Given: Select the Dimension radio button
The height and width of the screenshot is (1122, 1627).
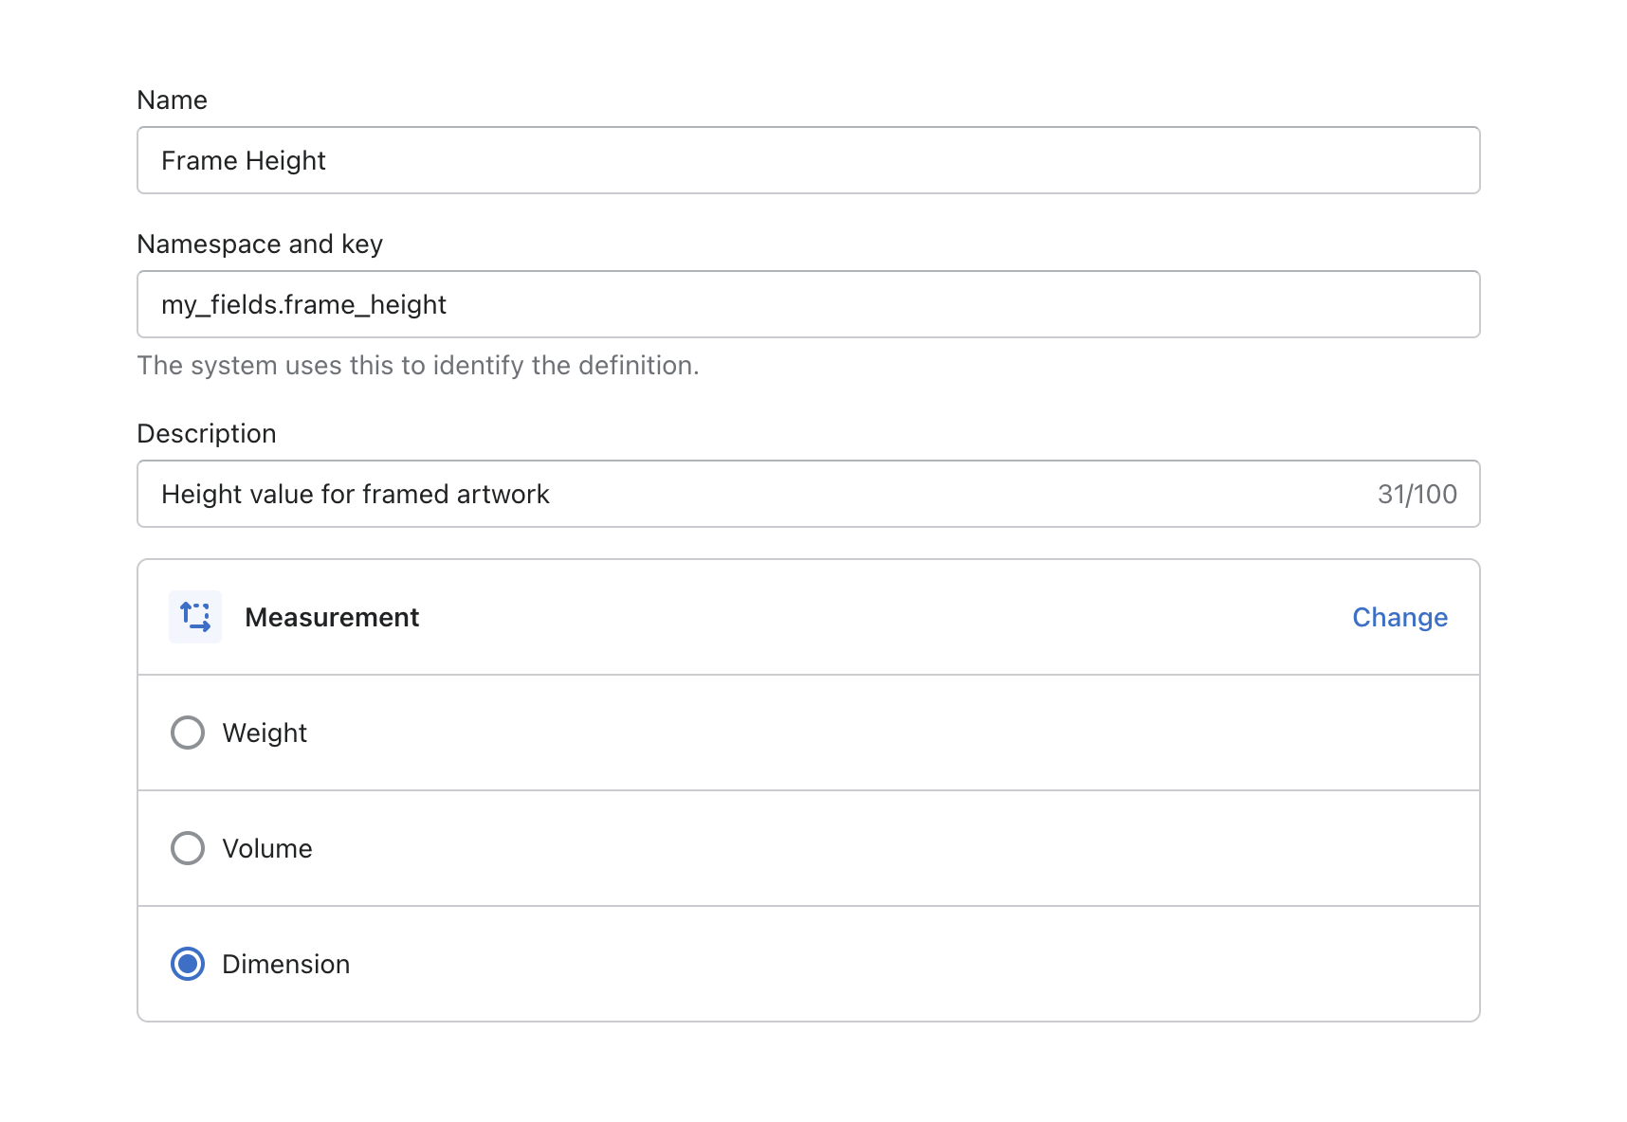Looking at the screenshot, I should pyautogui.click(x=188, y=964).
